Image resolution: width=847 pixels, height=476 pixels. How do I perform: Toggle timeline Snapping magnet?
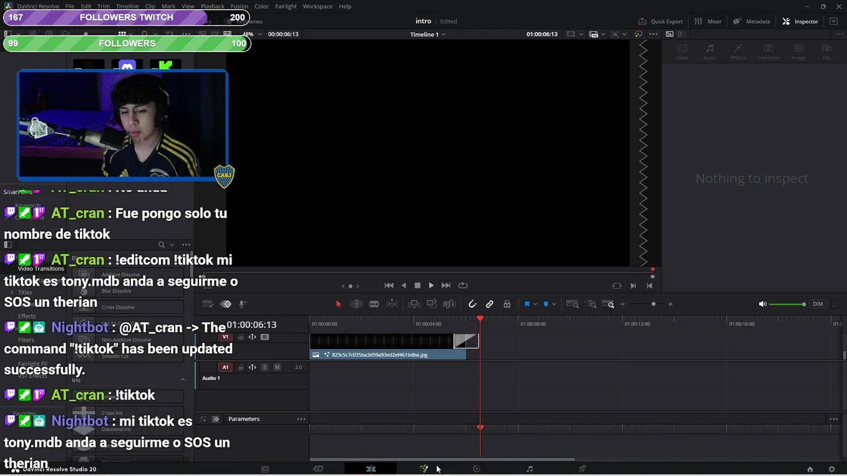pyautogui.click(x=472, y=304)
